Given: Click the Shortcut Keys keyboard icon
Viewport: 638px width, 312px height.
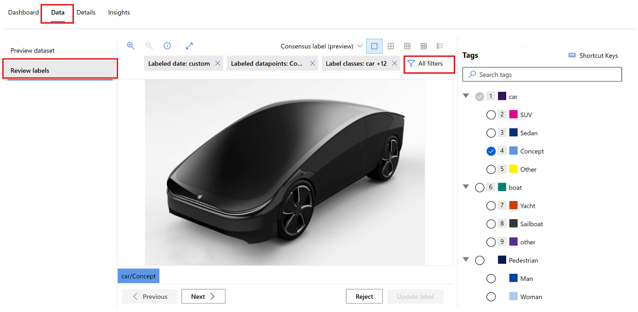Looking at the screenshot, I should pos(572,55).
